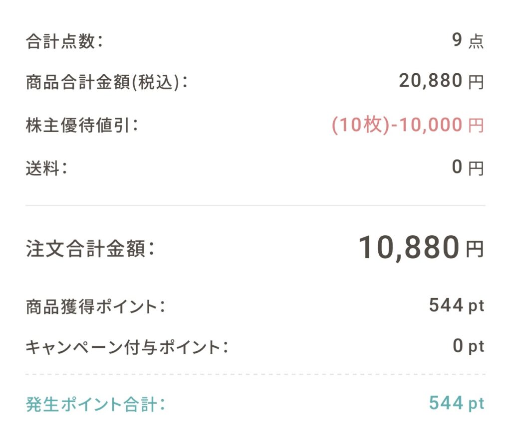Image resolution: width=511 pixels, height=438 pixels.
Task: Select the 0 pt campaign points value
Action: pyautogui.click(x=468, y=346)
